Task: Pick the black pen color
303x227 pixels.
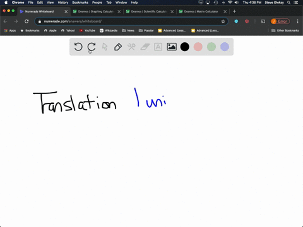Action: [185, 47]
